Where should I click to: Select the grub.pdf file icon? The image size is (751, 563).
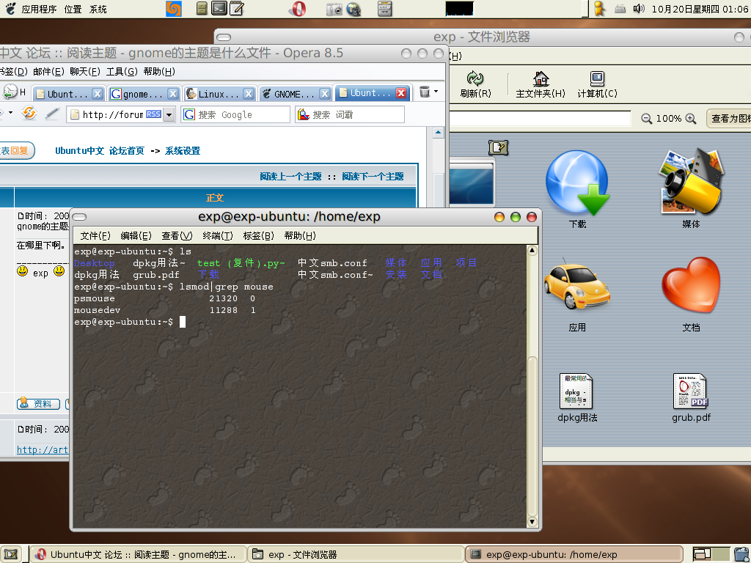(x=691, y=397)
